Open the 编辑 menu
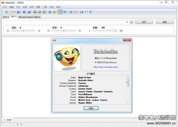Image resolution: width=178 pixels, height=127 pixels. (11, 7)
